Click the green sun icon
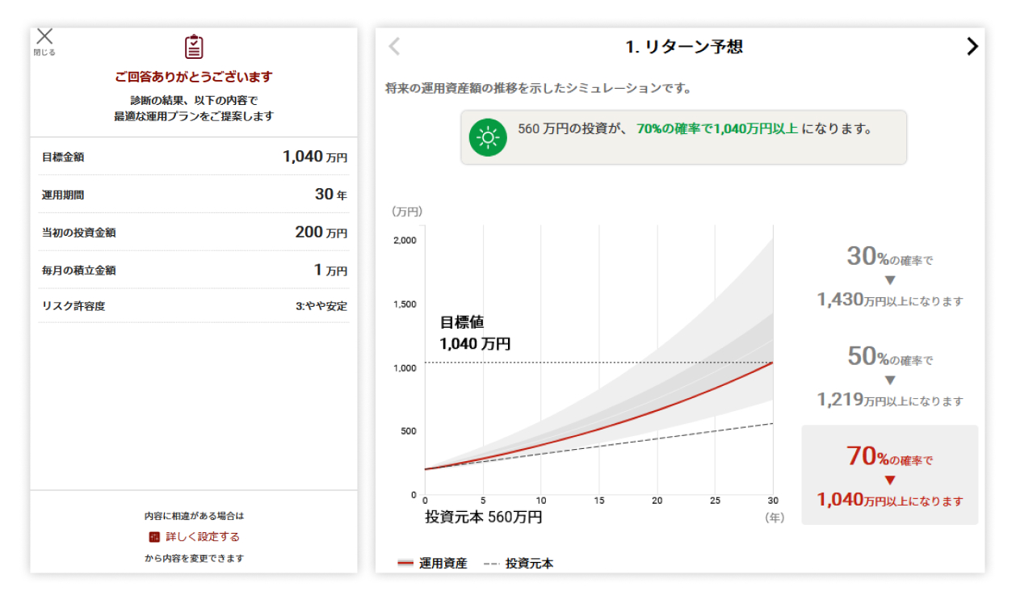 (488, 138)
